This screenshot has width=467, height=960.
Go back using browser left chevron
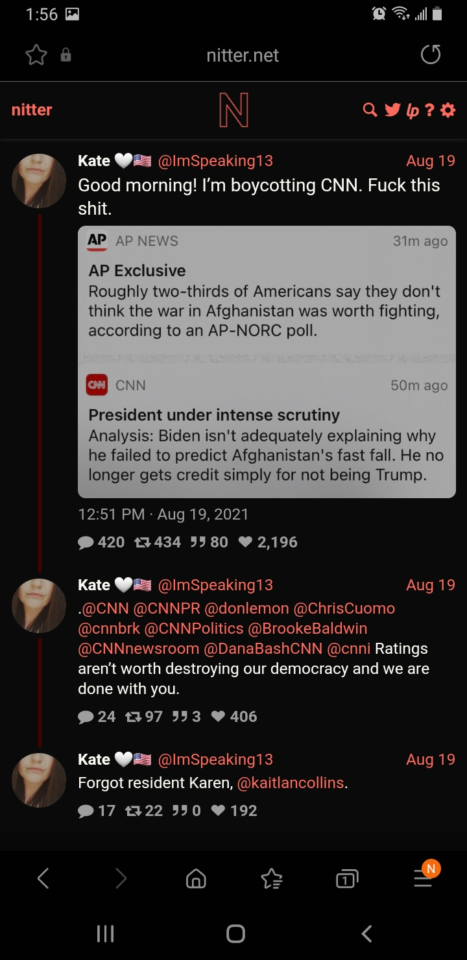43,878
